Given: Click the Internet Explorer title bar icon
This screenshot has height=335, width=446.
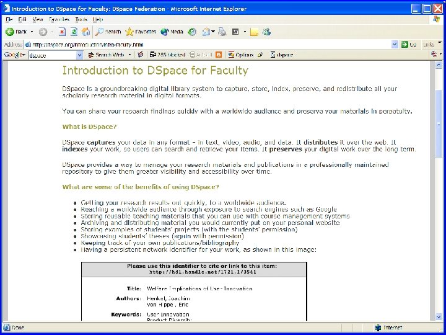Looking at the screenshot, I should pyautogui.click(x=6, y=9).
